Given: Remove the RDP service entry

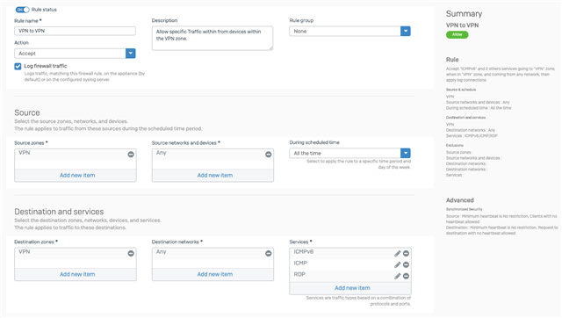Looking at the screenshot, I should tap(406, 276).
